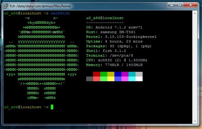Click the 'u0_a86@localhost' header above the dashed line

pyautogui.click(x=105, y=18)
